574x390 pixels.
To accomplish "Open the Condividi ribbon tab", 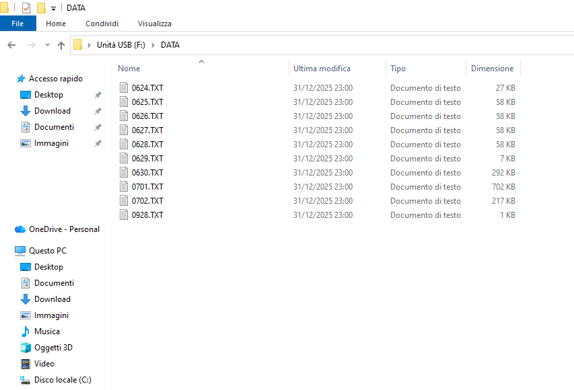I will (102, 24).
